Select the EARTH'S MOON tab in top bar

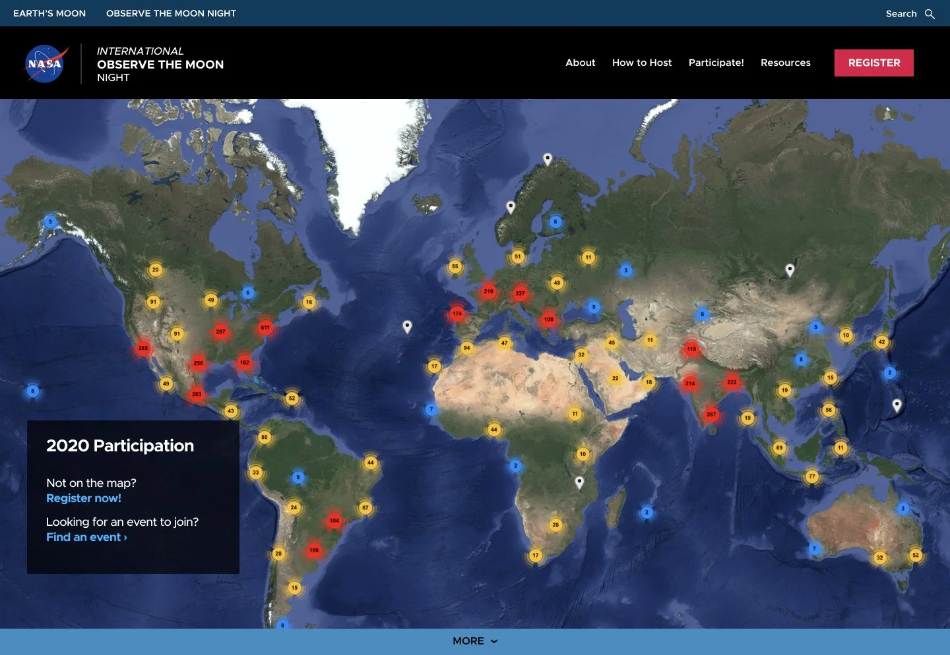pos(49,13)
